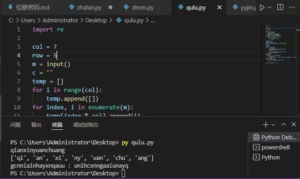Screen dimensions: 300x179
Task: Open the 输出 output panel tab
Action: coord(36,125)
